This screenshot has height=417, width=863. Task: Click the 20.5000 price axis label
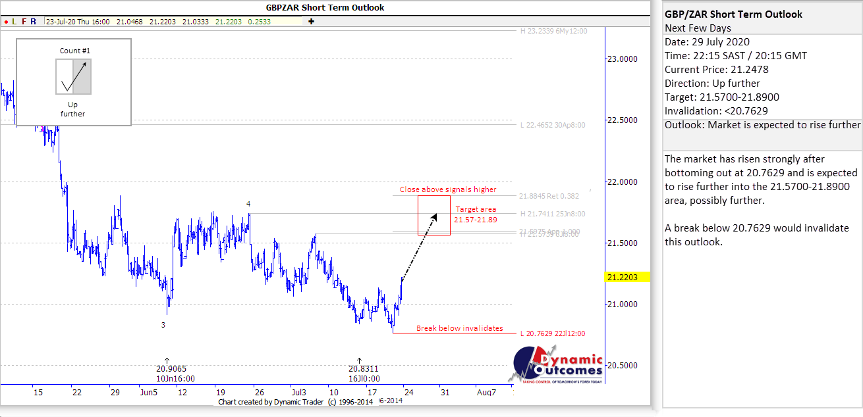[622, 366]
